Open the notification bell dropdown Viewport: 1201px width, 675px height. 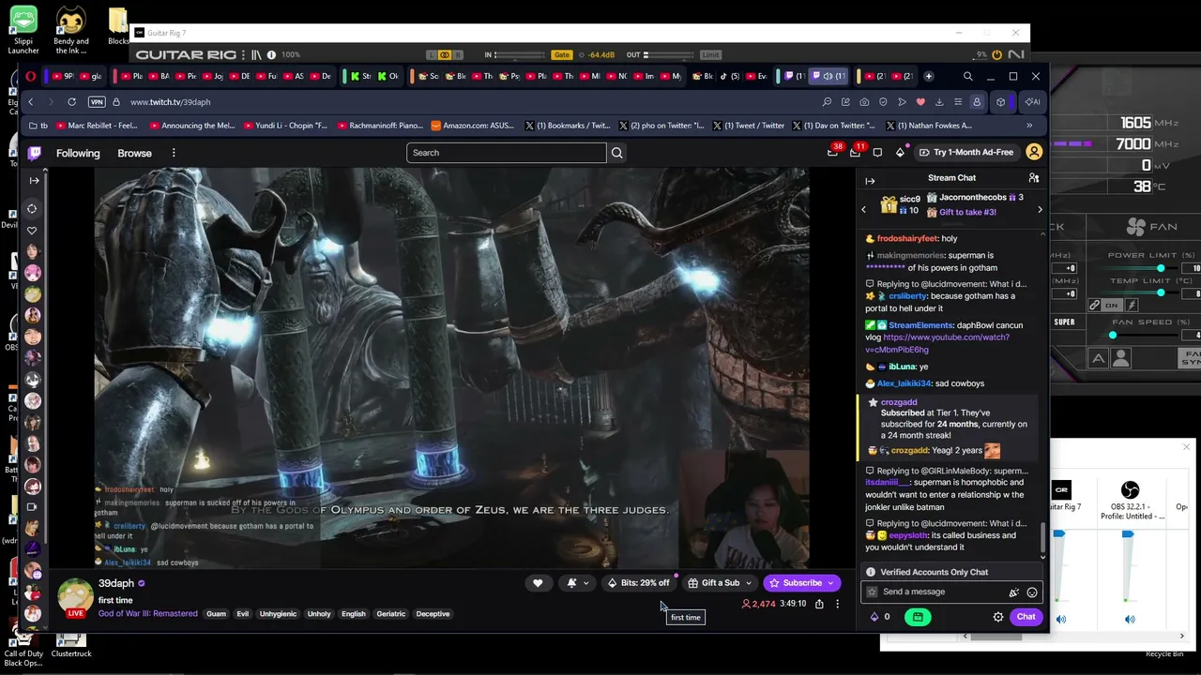(577, 583)
